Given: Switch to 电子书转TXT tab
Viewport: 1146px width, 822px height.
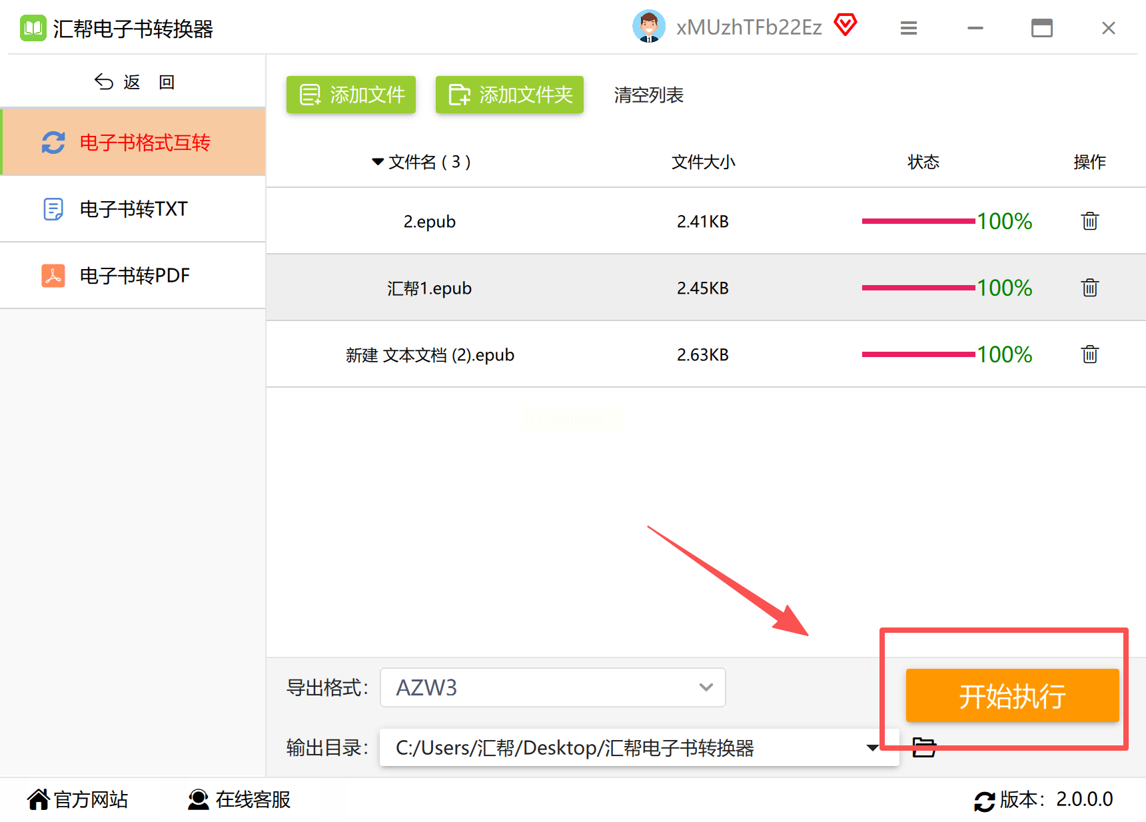Looking at the screenshot, I should point(133,209).
